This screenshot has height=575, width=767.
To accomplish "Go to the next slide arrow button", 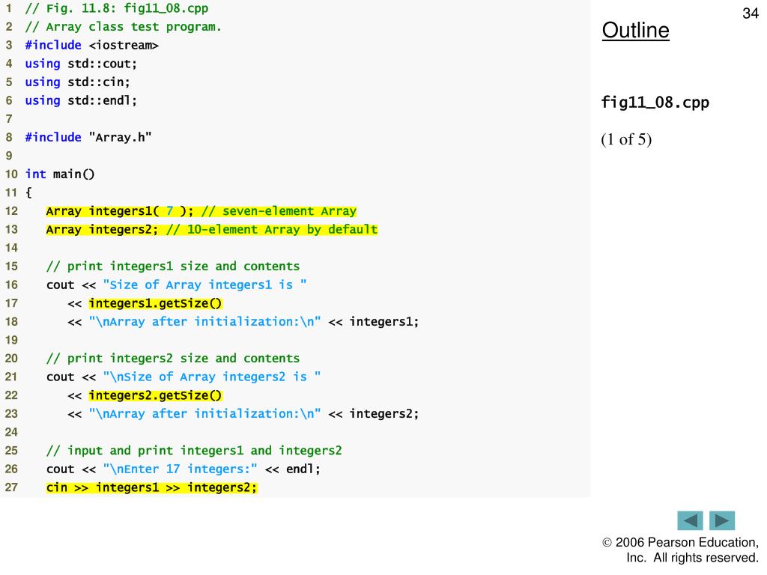I will click(x=722, y=520).
